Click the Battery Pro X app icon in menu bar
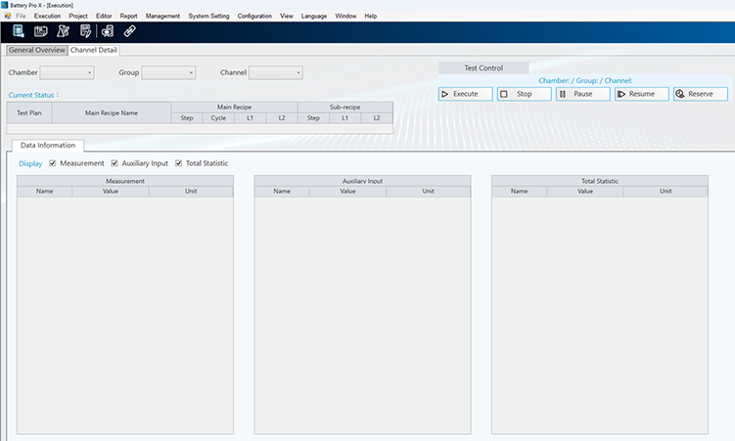The width and height of the screenshot is (735, 441). [8, 17]
